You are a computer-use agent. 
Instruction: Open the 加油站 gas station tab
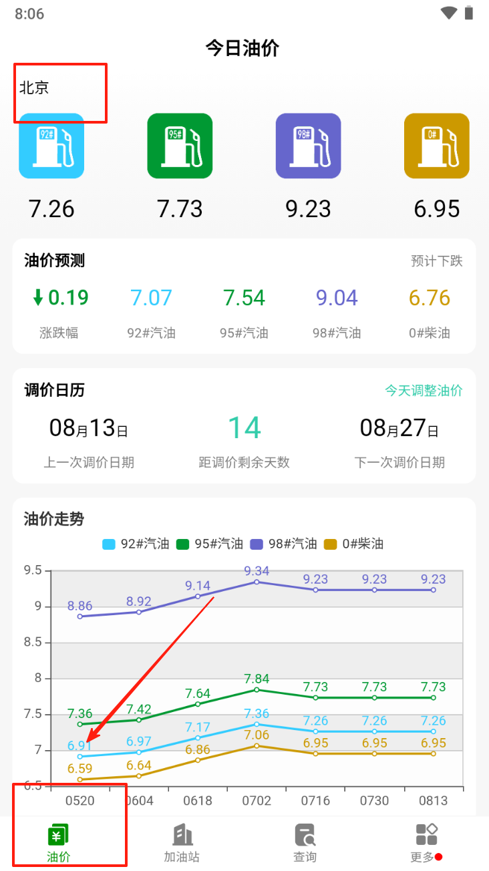point(181,843)
